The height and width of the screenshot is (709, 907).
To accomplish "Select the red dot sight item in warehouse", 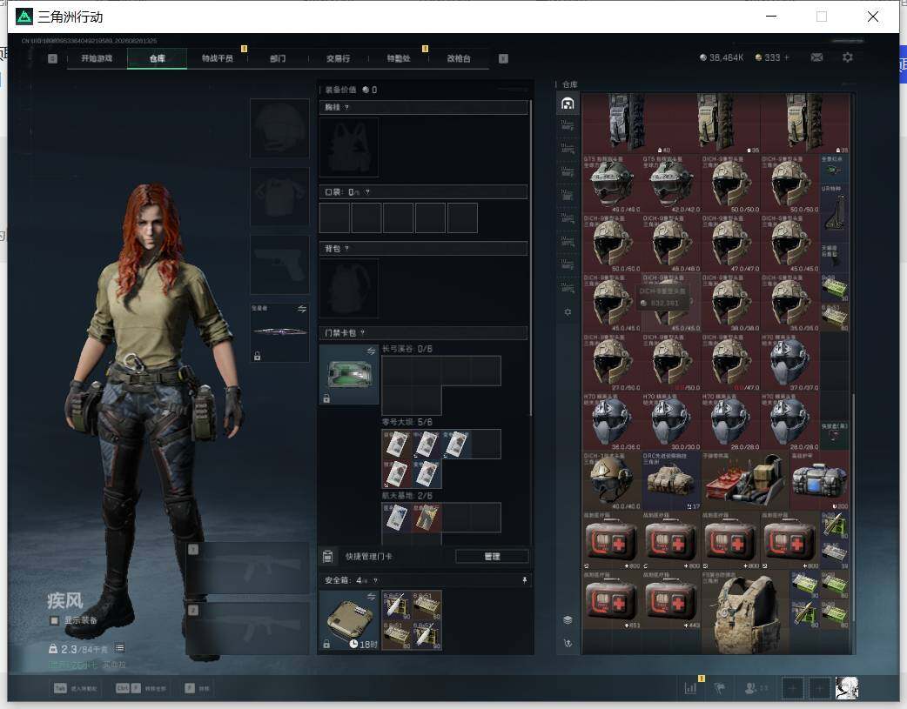I will click(834, 170).
